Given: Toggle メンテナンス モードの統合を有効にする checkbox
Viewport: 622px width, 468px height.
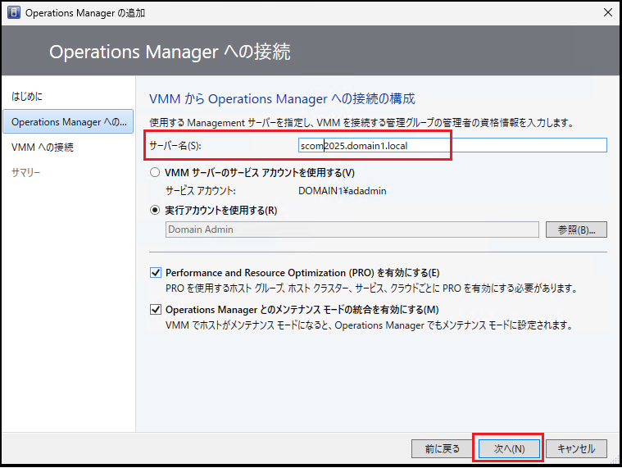Looking at the screenshot, I should click(x=156, y=310).
